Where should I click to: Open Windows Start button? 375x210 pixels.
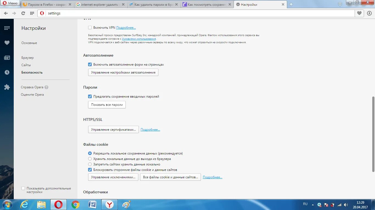[7, 205]
